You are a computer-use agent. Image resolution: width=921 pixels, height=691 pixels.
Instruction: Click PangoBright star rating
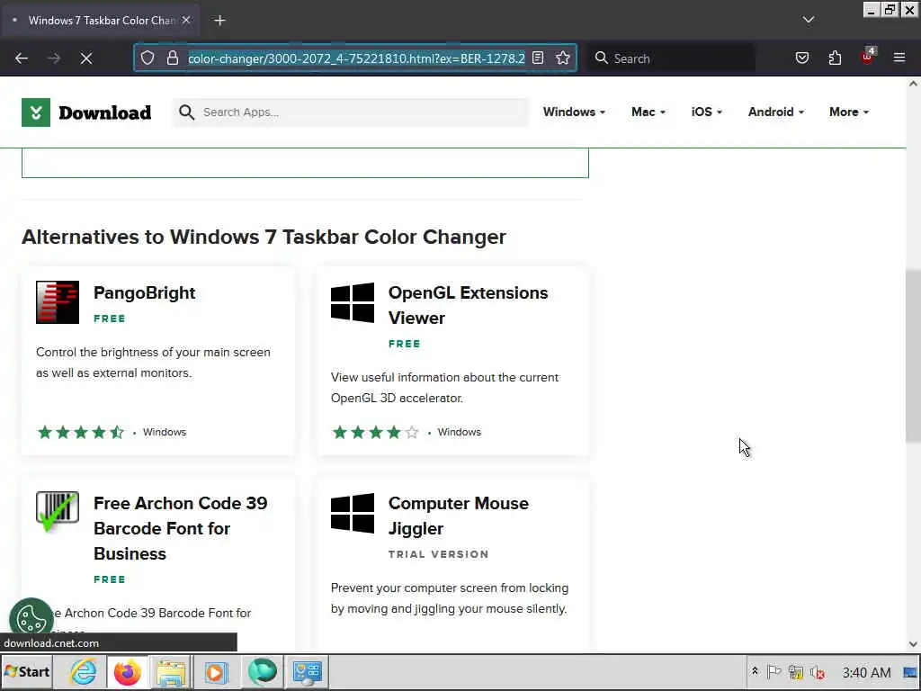tap(80, 433)
